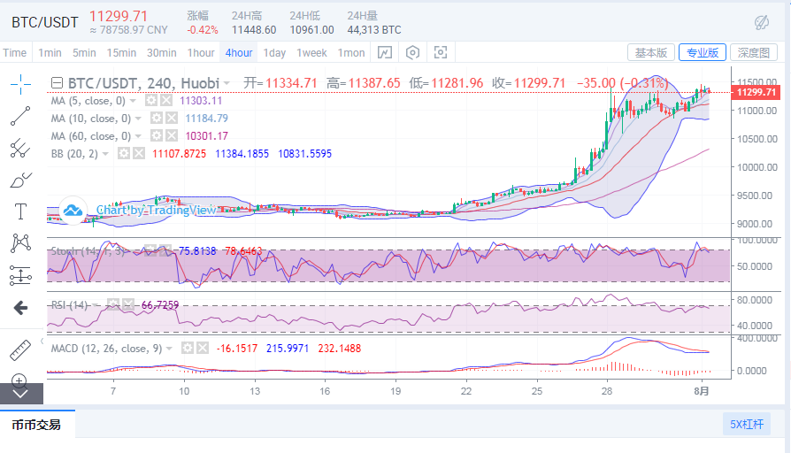Viewport: 791px width, 453px height.
Task: Select the crosshair cursor tool
Action: 20,84
